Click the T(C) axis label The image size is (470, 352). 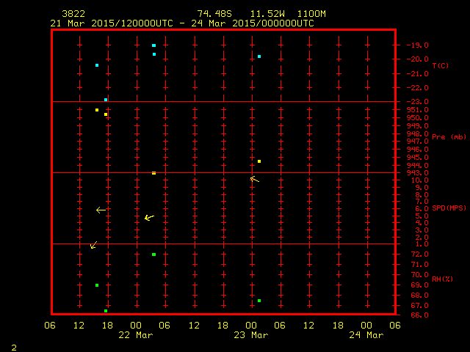tap(440, 66)
